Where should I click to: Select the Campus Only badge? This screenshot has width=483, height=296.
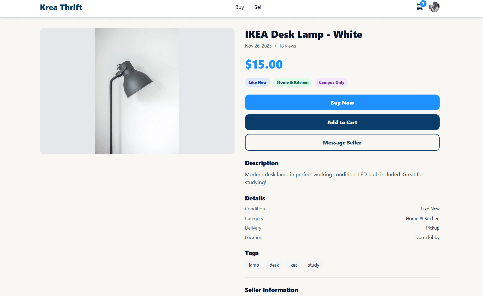click(332, 82)
